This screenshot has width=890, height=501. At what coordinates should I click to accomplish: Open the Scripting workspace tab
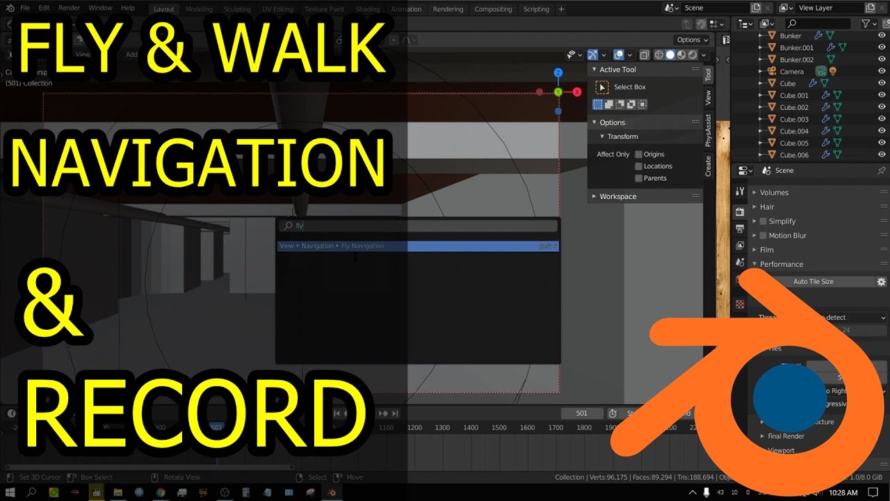[x=536, y=9]
